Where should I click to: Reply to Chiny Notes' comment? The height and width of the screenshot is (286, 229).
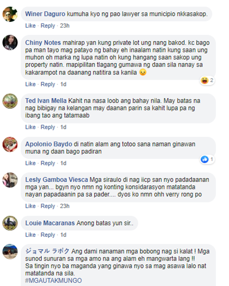pos(48,84)
